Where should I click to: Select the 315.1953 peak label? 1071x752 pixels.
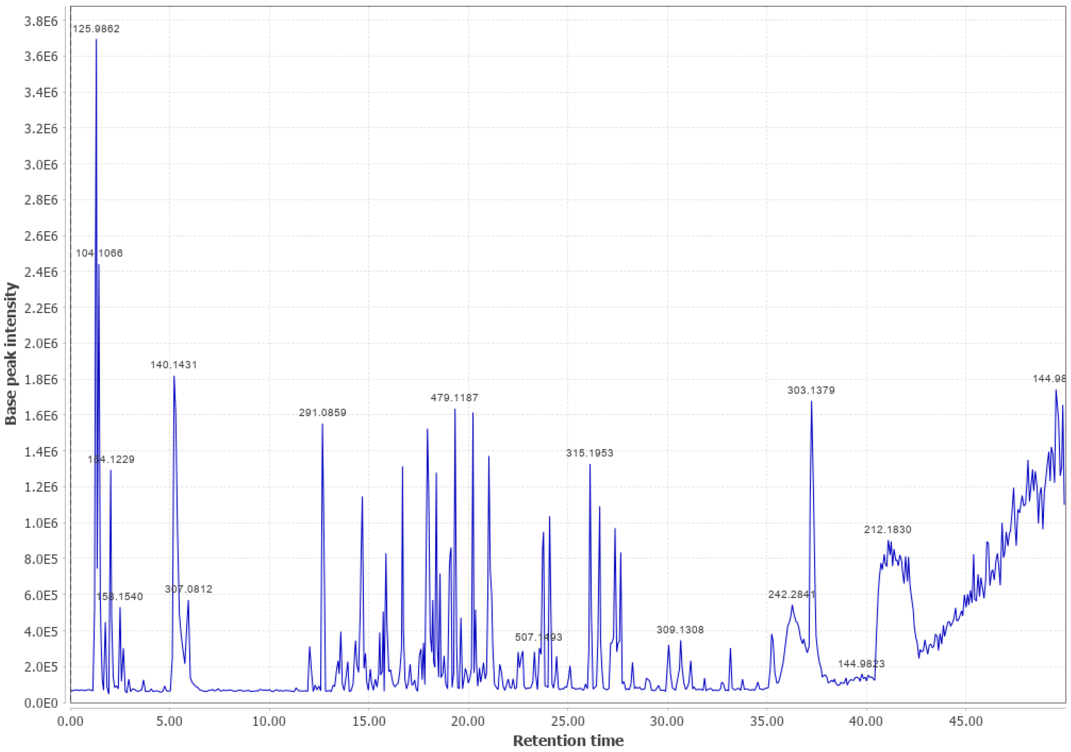click(x=590, y=453)
